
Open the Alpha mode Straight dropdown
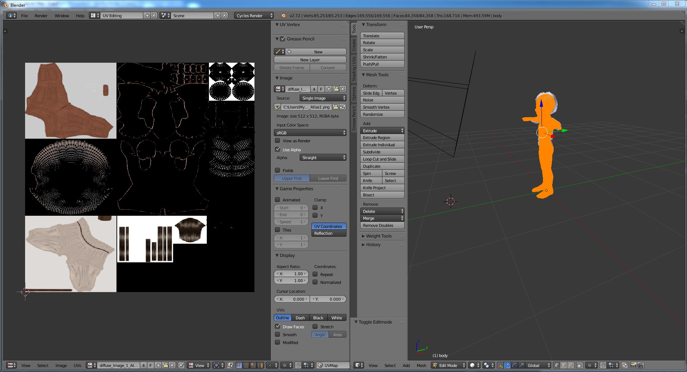[323, 157]
